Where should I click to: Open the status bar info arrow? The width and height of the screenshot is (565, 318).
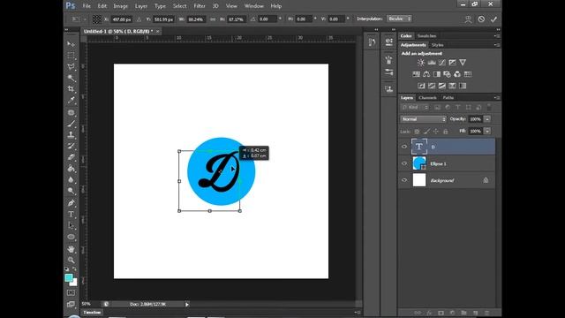(187, 304)
